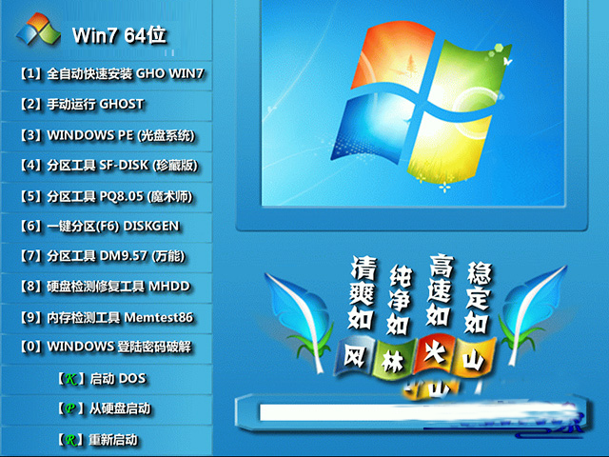Start option 5 分区工具 PQ8.05
This screenshot has height=457, width=609.
[x=107, y=197]
